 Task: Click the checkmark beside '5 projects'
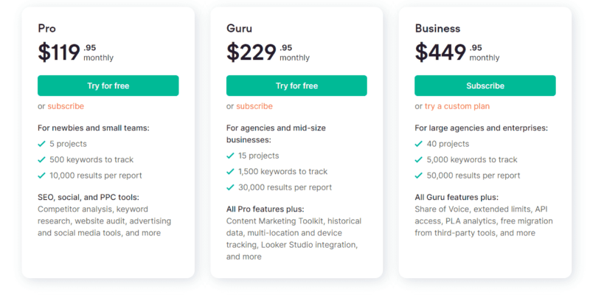(41, 144)
